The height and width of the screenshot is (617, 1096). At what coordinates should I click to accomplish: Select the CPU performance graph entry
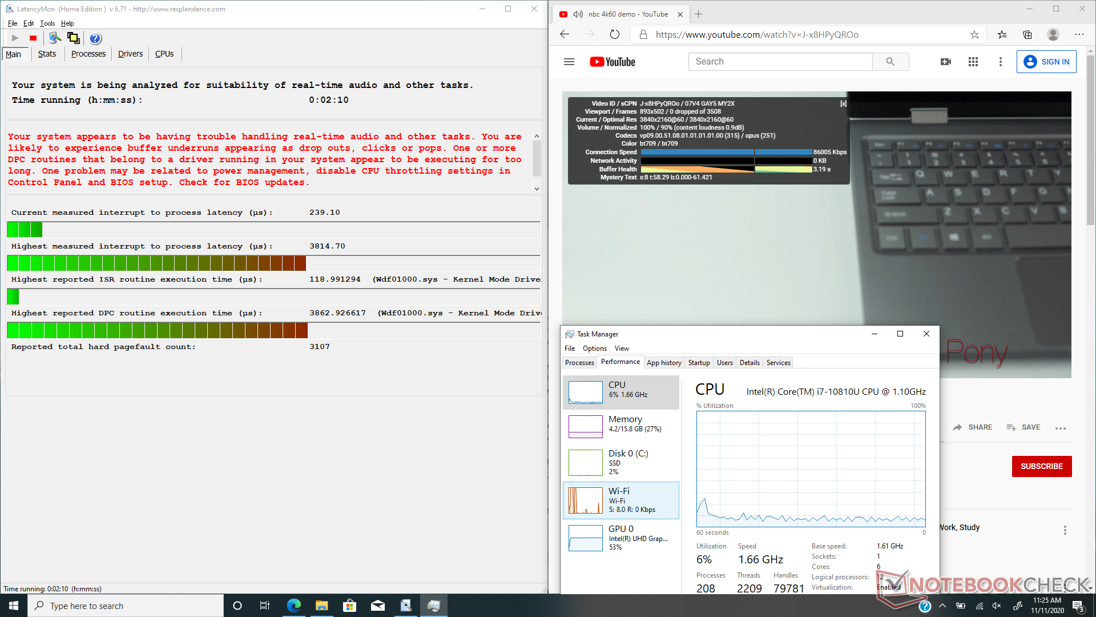click(621, 392)
